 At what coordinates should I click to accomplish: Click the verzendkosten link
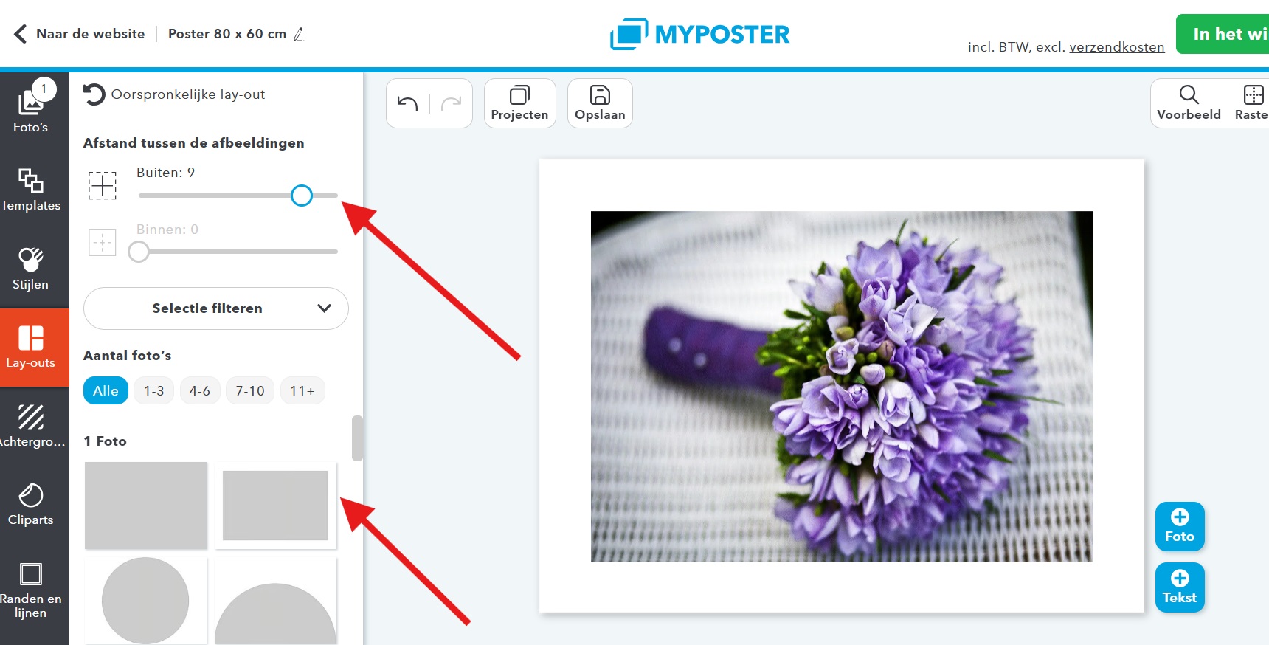tap(1117, 47)
